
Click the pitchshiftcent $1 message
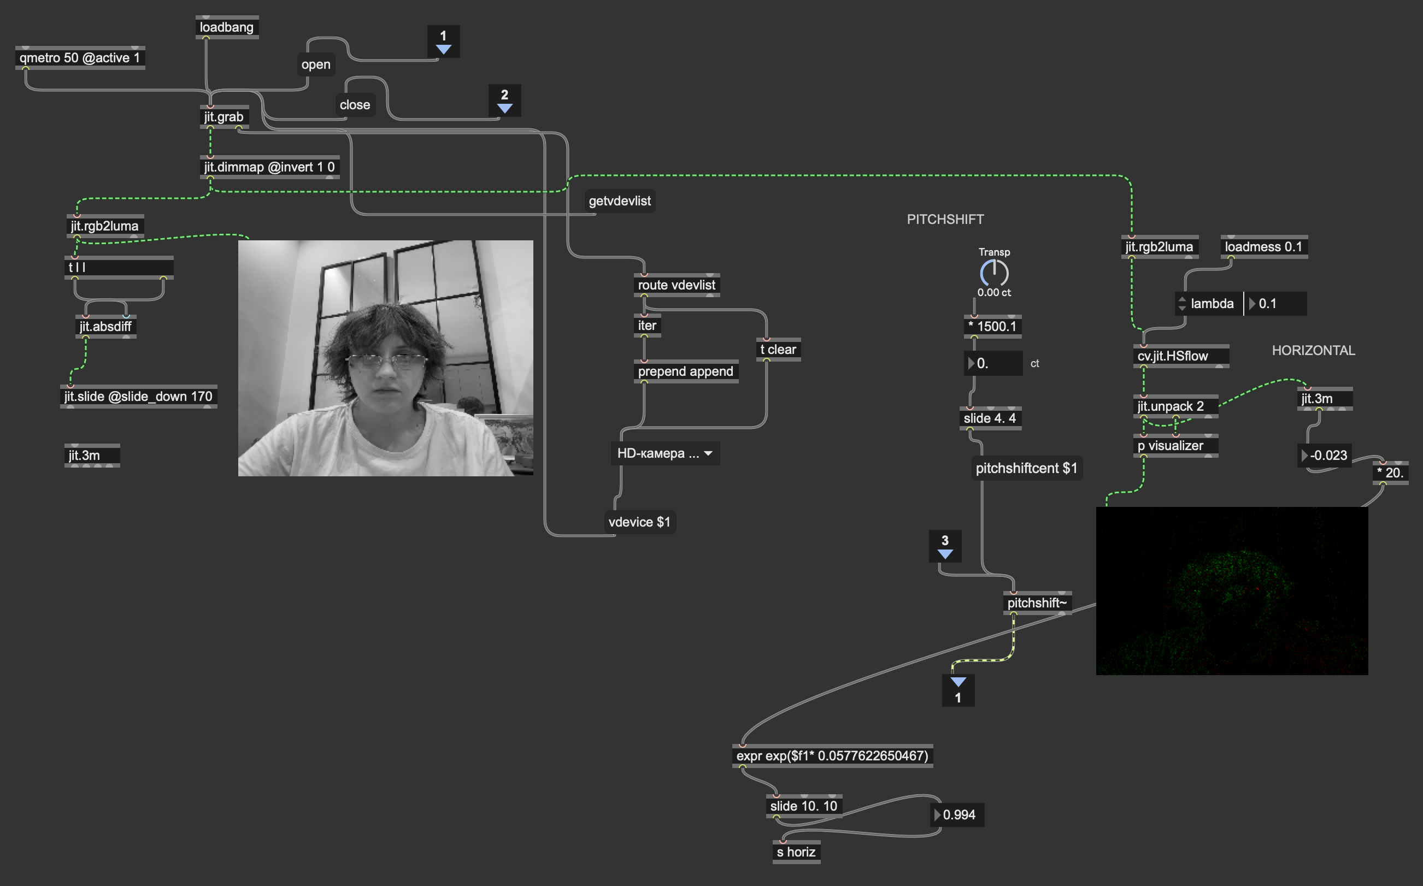[x=1026, y=468]
